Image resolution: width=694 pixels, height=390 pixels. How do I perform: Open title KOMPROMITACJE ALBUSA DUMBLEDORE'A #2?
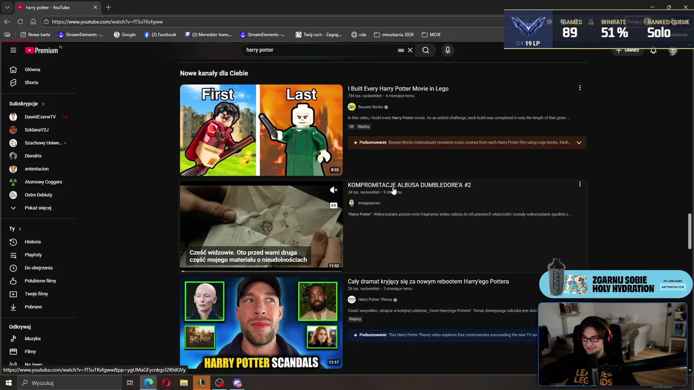(x=409, y=185)
